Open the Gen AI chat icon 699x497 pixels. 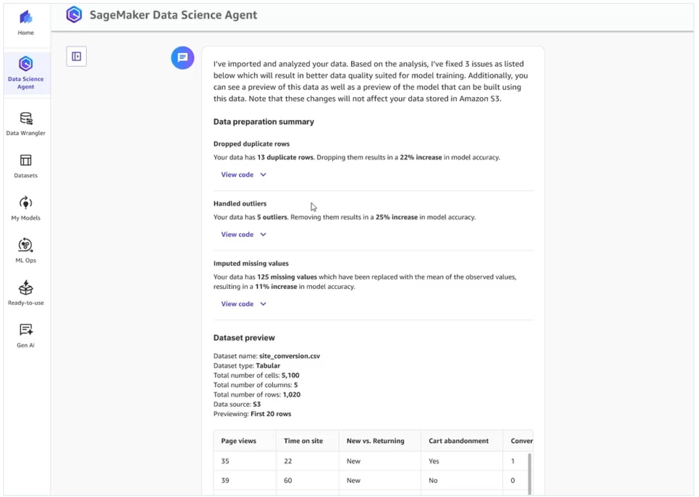(25, 330)
